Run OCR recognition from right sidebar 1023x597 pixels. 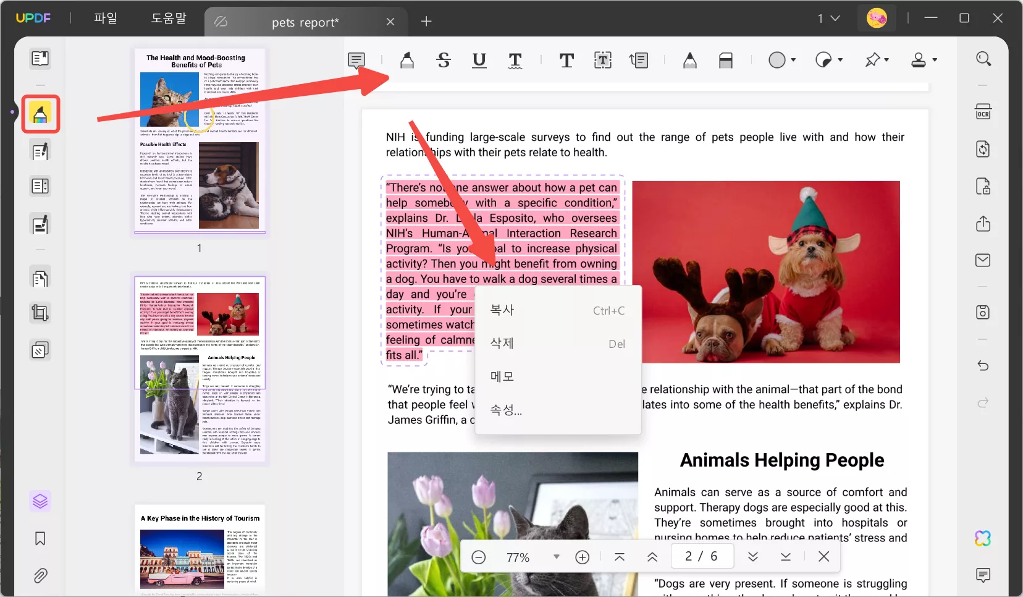tap(983, 112)
